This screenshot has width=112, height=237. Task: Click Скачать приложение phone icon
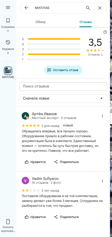coord(8,222)
